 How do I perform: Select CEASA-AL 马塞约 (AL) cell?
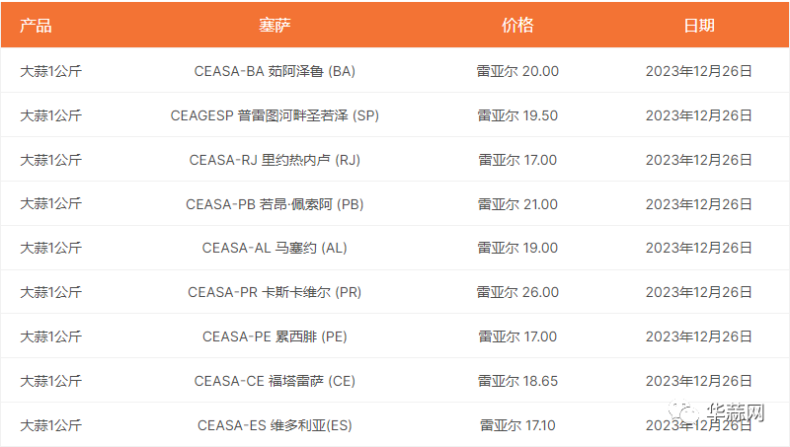pyautogui.click(x=275, y=248)
